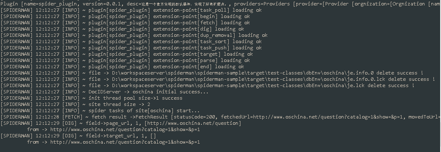Click the extension-point[parse] loading line
Image resolution: width=441 pixels, height=152 pixels.
tap(125, 60)
